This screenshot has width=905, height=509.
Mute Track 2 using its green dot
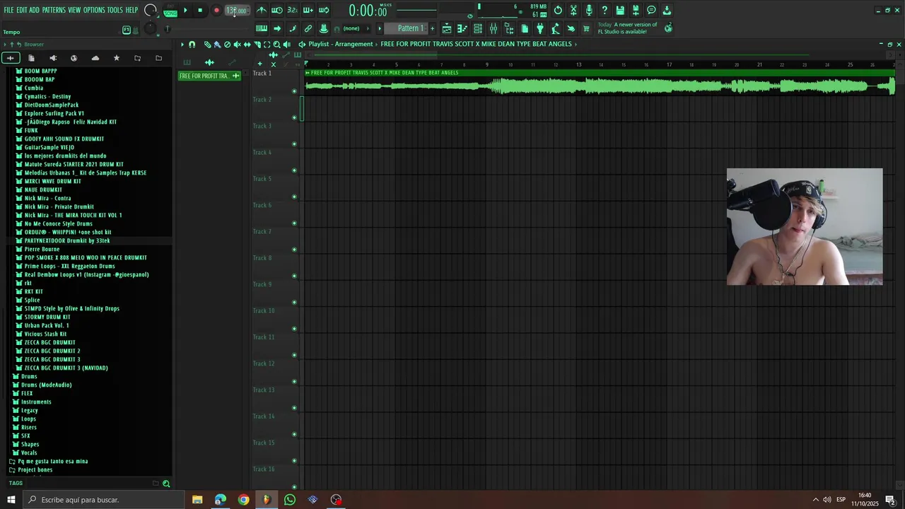tap(294, 117)
